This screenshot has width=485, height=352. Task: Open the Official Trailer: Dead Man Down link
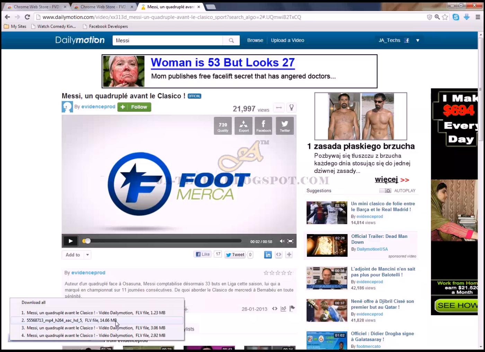[379, 239]
